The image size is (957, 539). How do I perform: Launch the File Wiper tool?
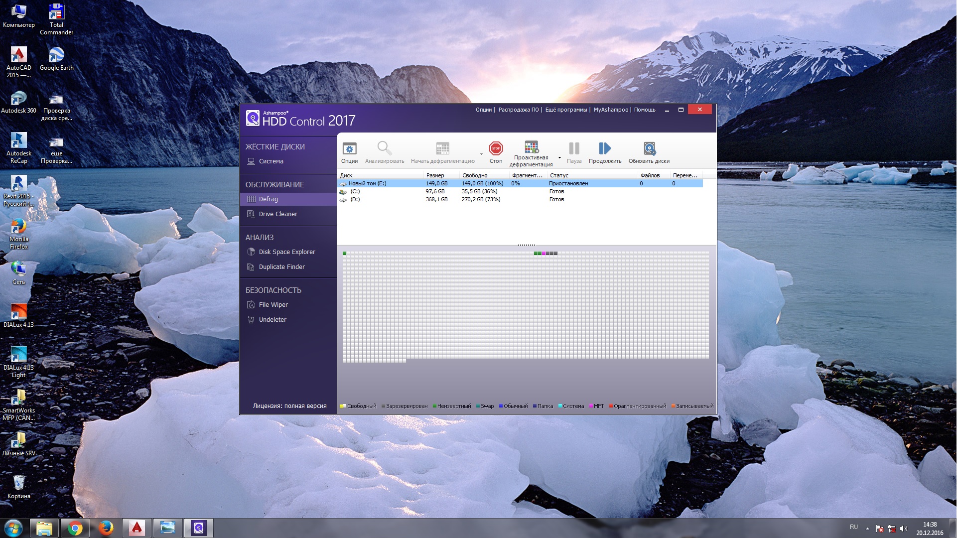click(x=273, y=305)
